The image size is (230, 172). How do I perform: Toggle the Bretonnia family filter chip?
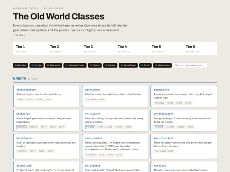(54, 65)
